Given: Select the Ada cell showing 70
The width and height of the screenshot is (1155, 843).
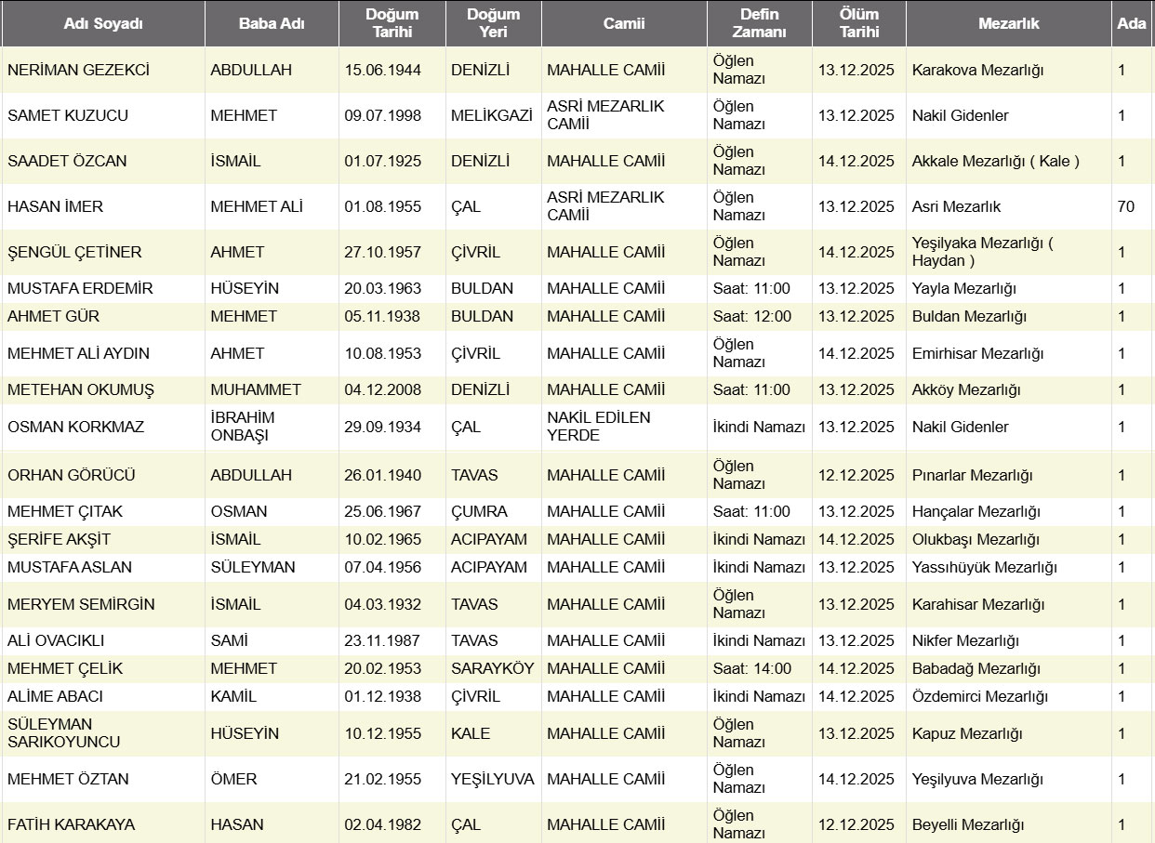Looking at the screenshot, I should pos(1126,206).
